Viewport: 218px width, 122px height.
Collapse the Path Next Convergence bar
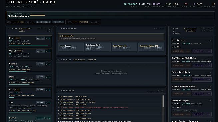(x=98, y=22)
